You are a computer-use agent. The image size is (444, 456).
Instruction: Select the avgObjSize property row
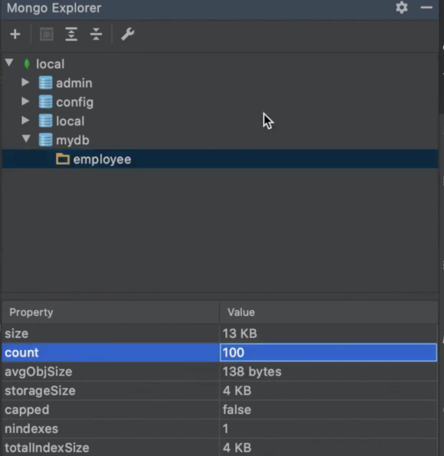pyautogui.click(x=38, y=372)
